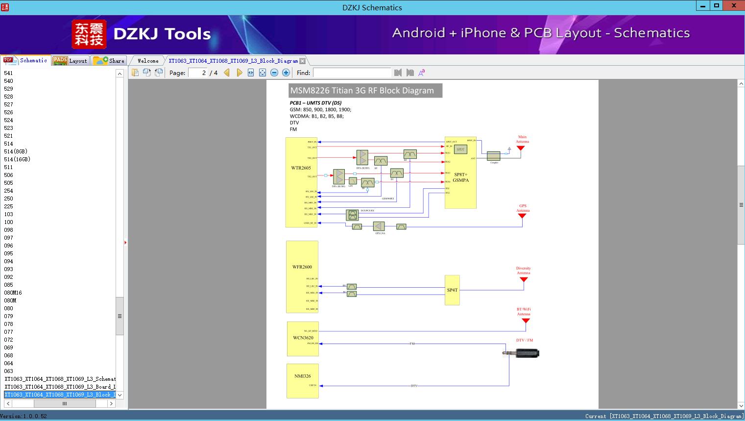The width and height of the screenshot is (745, 421).
Task: Click the copy page icon in toolbar
Action: pyautogui.click(x=135, y=73)
